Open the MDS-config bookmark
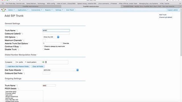The width and height of the screenshot is (182, 102). tap(51, 4)
